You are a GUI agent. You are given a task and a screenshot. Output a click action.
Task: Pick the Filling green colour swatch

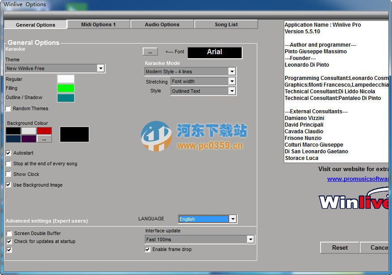(66, 88)
